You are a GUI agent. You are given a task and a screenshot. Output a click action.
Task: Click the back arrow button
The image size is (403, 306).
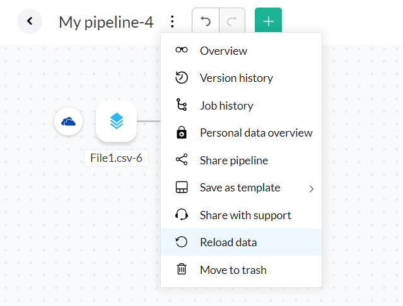tap(30, 22)
